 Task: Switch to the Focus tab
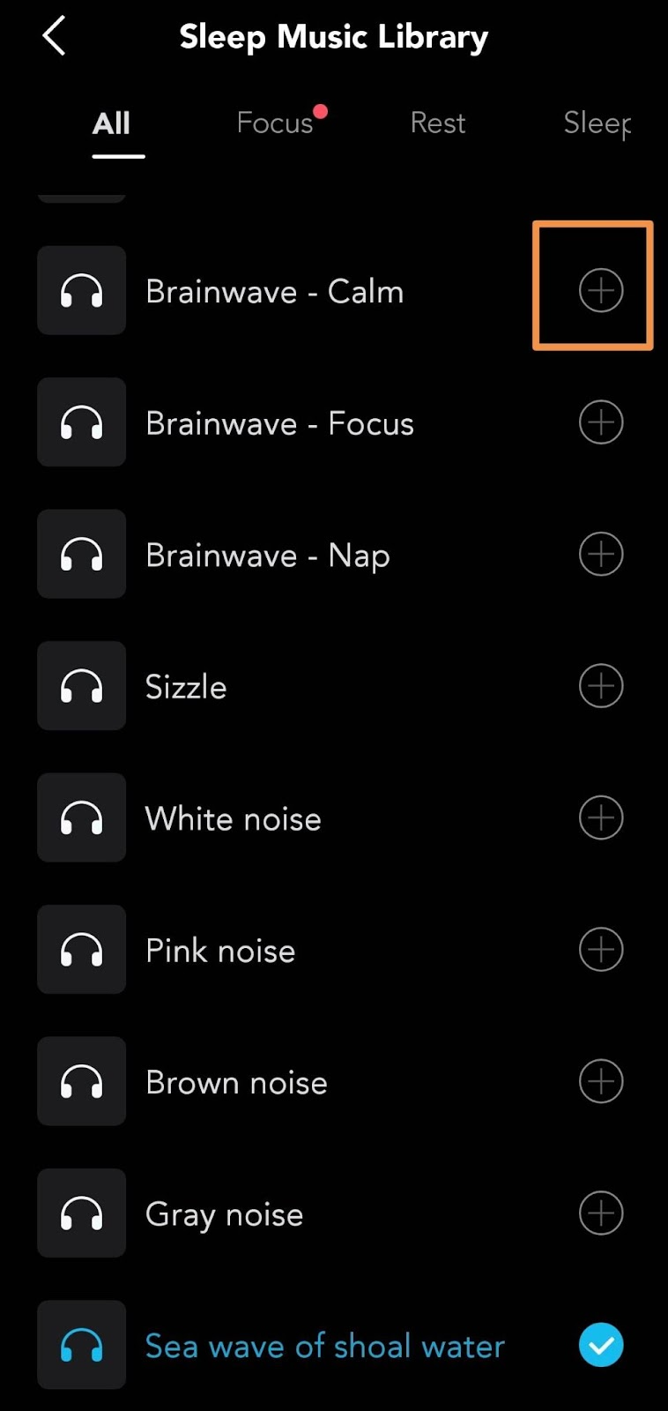click(x=275, y=123)
